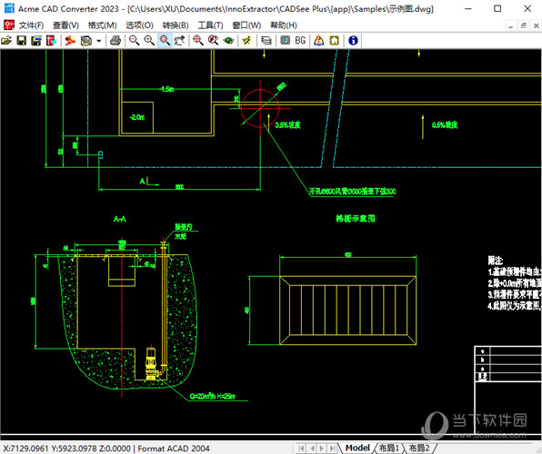Click the Zoom extents crosshair icon

pos(198,41)
